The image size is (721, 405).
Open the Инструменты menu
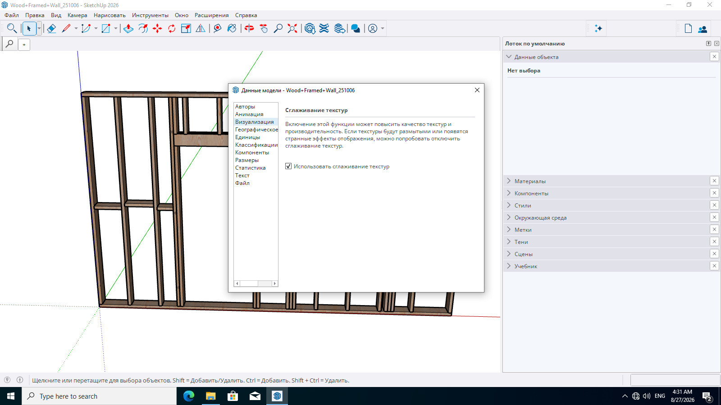150,15
